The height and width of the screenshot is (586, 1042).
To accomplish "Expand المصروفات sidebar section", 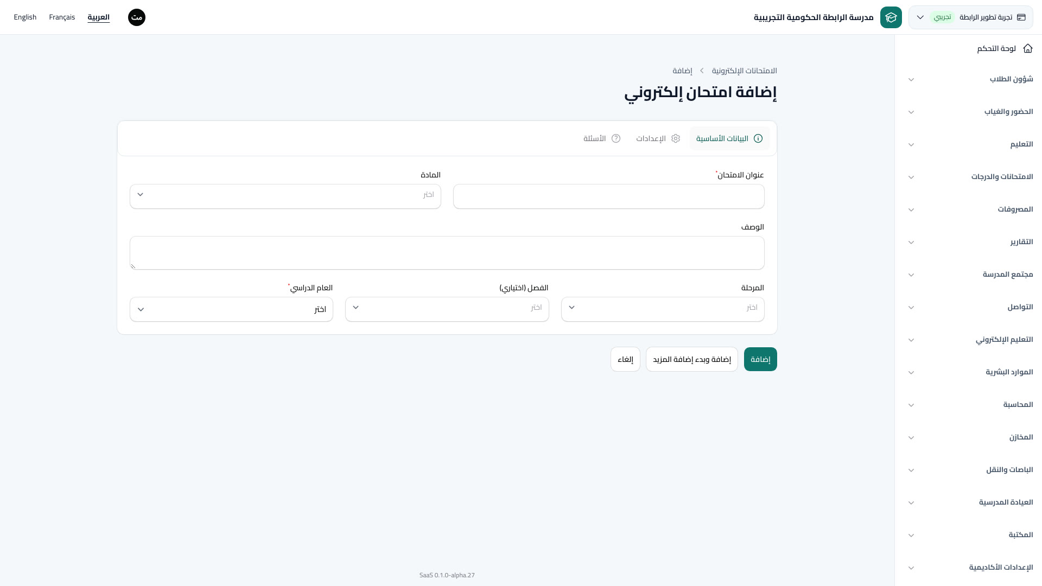I will pyautogui.click(x=970, y=209).
